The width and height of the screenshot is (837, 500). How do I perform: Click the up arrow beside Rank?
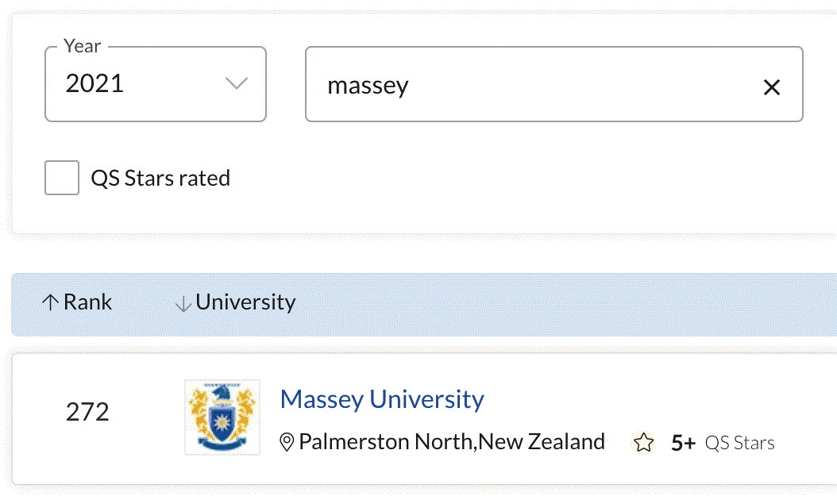(x=50, y=302)
